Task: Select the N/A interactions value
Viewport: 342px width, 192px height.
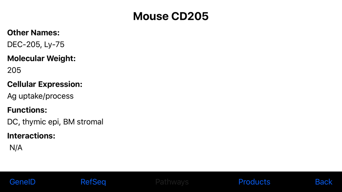Action: pos(16,148)
